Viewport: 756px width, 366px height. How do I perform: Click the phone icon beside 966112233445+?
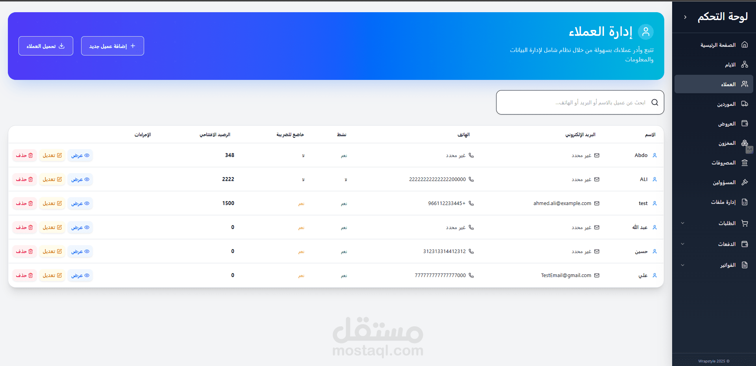[471, 203]
